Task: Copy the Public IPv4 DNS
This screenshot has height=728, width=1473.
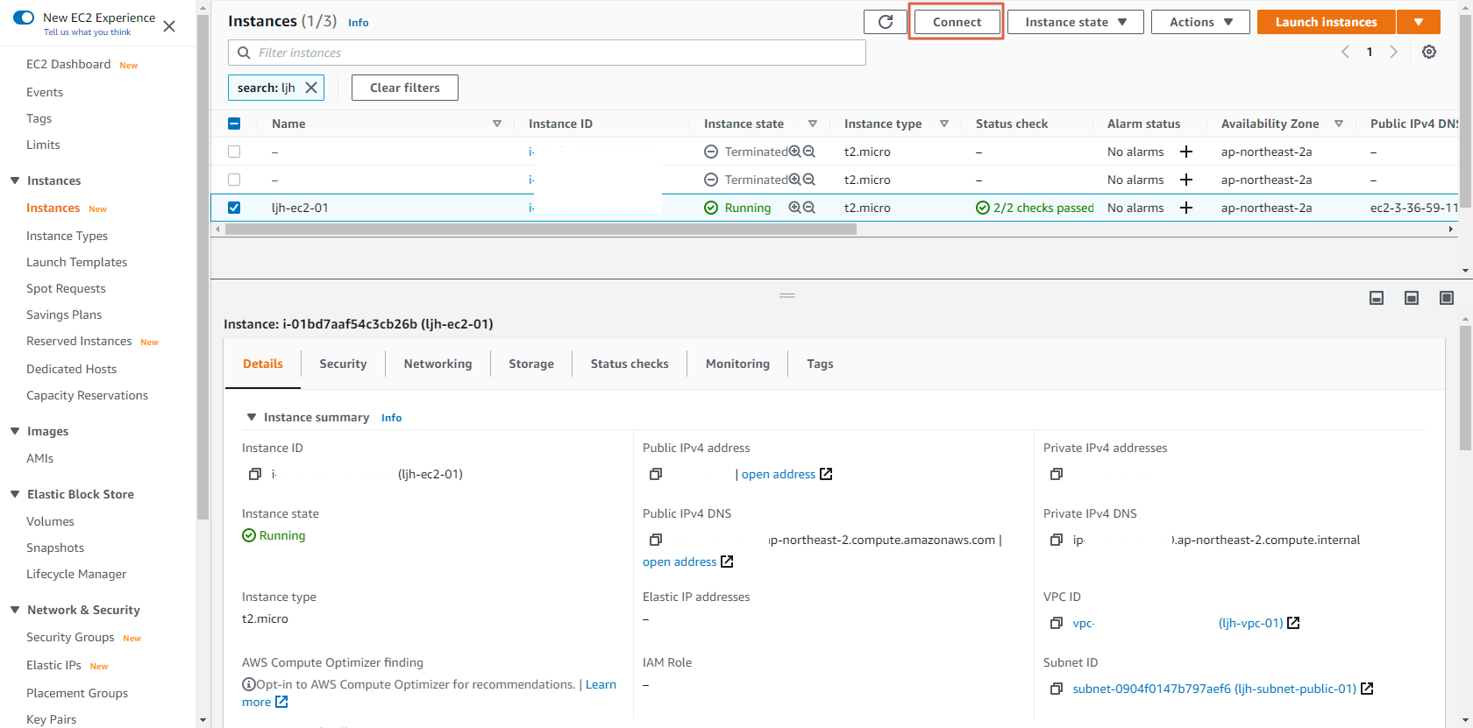Action: [x=656, y=540]
